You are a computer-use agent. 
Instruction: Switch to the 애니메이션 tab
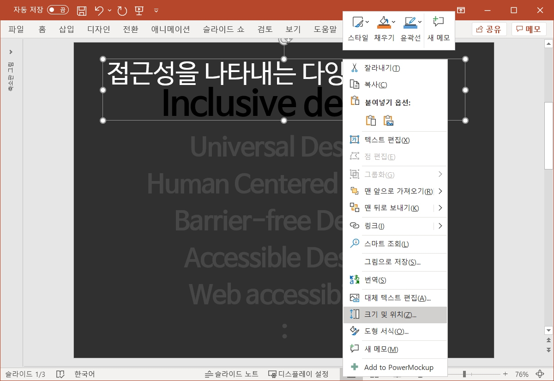click(171, 30)
